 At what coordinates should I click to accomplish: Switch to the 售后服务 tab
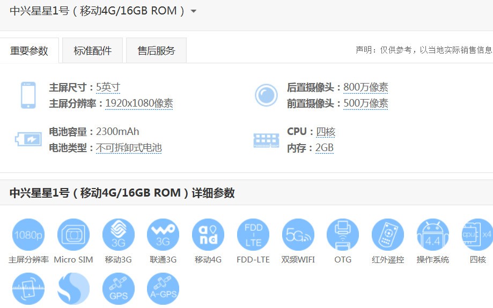coord(156,50)
